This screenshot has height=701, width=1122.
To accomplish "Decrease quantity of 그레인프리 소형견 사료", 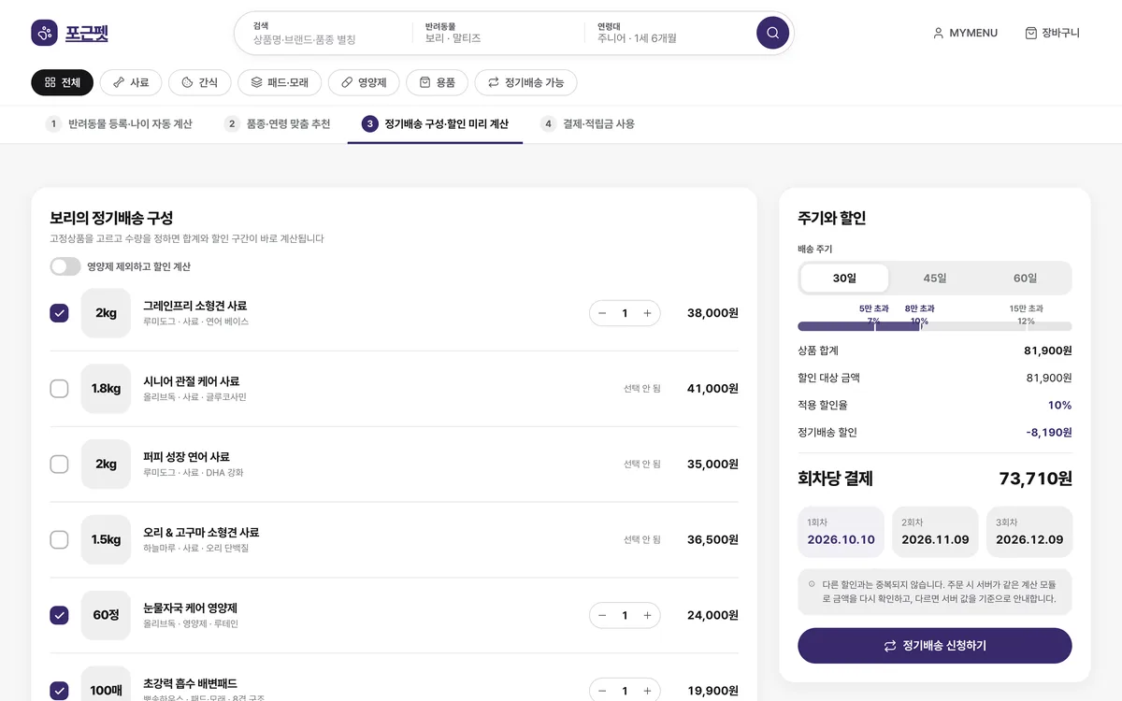I will pos(602,313).
